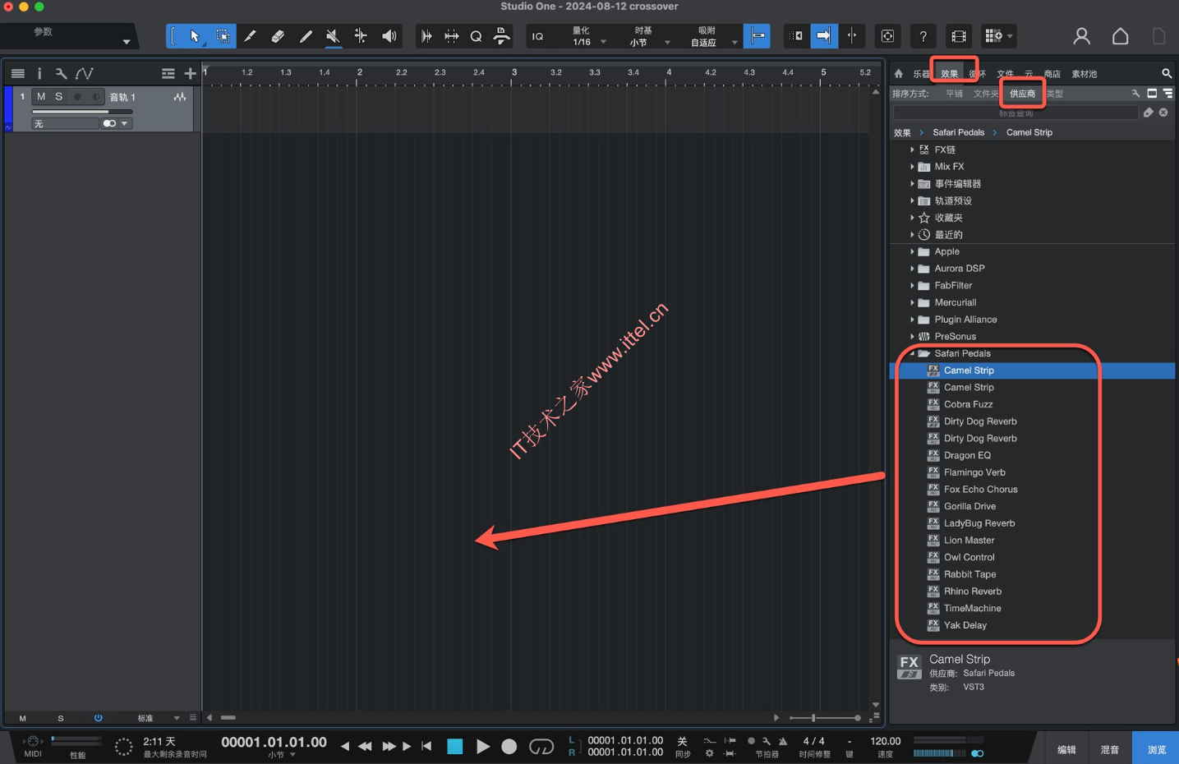
Task: Expand the Apple vendor folder
Action: [x=912, y=251]
